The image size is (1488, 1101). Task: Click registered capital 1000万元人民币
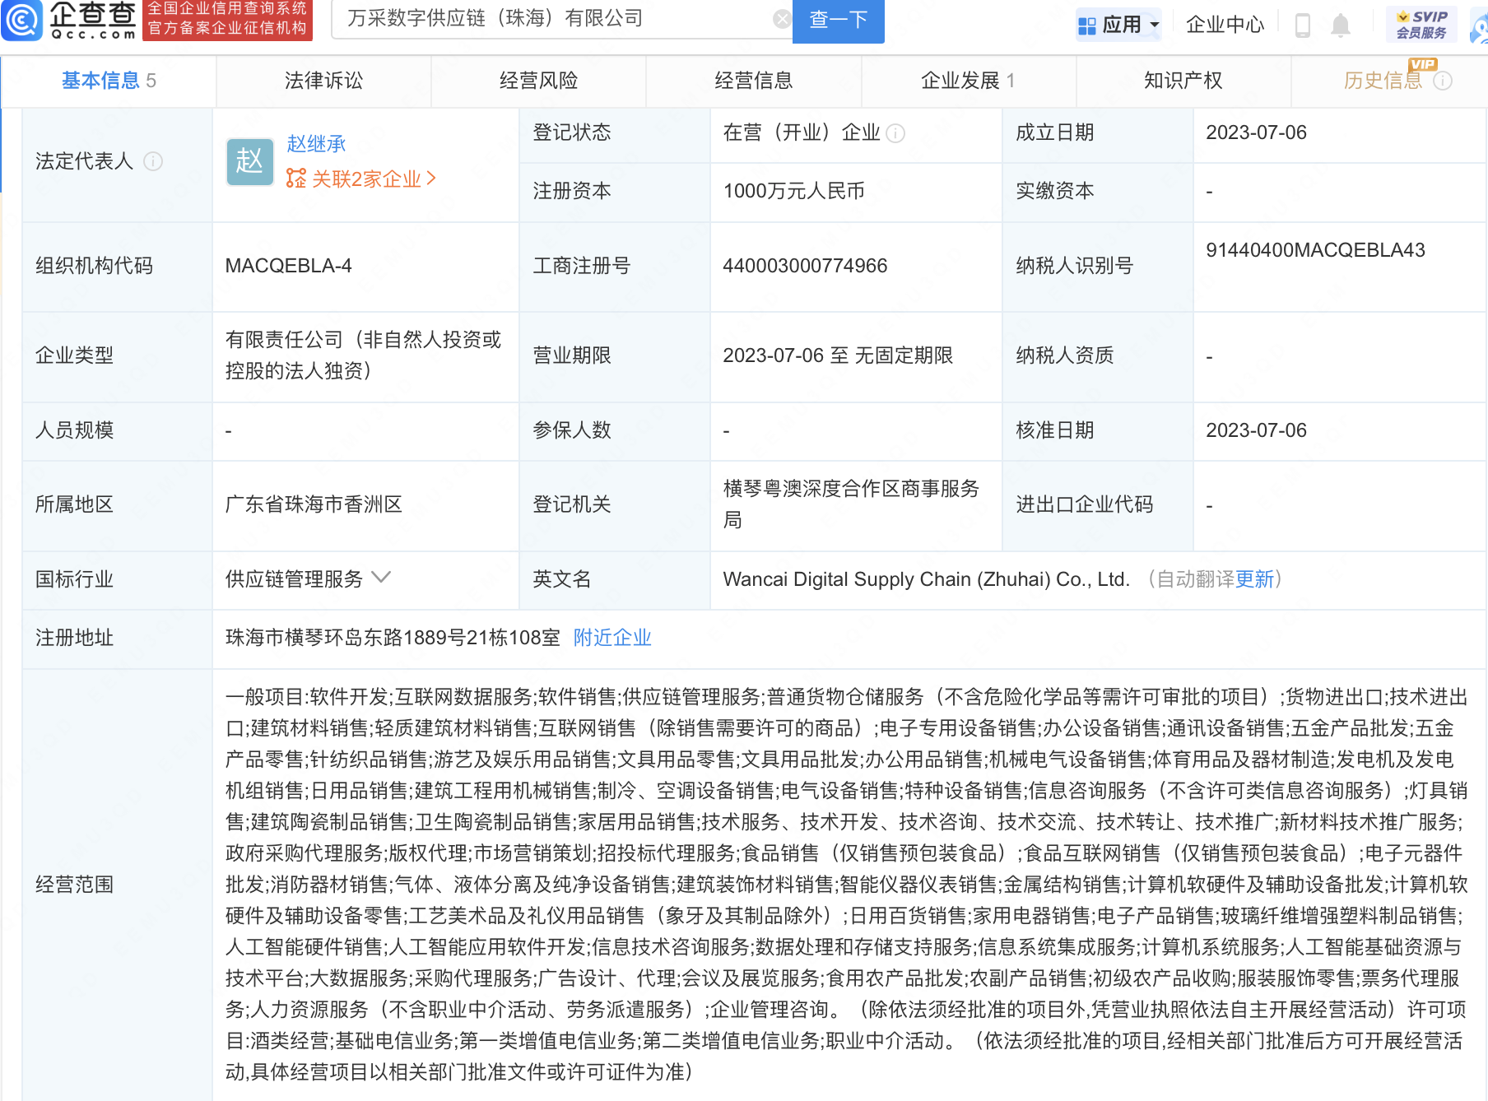[793, 191]
